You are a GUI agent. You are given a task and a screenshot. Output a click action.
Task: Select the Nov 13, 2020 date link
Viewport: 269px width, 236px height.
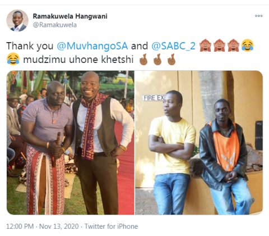(59, 226)
